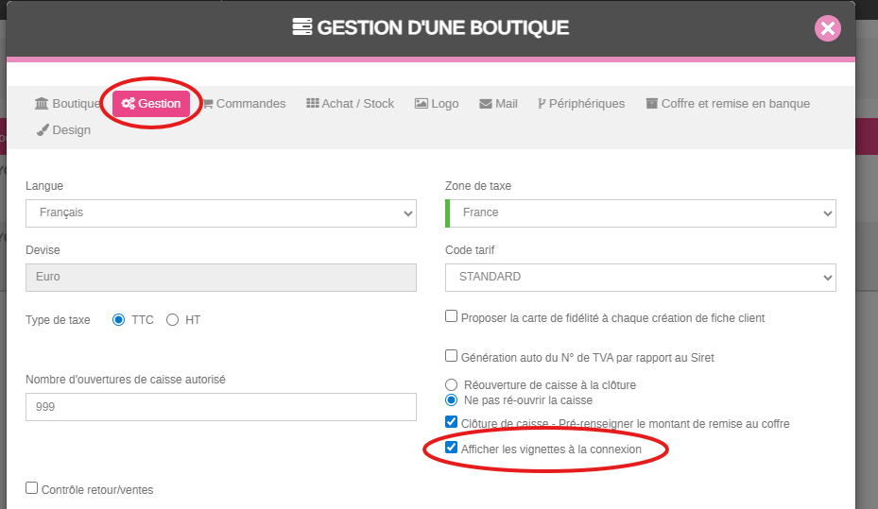Viewport: 878px width, 509px height.
Task: Close the Gestion d'une boutique dialog
Action: (827, 28)
